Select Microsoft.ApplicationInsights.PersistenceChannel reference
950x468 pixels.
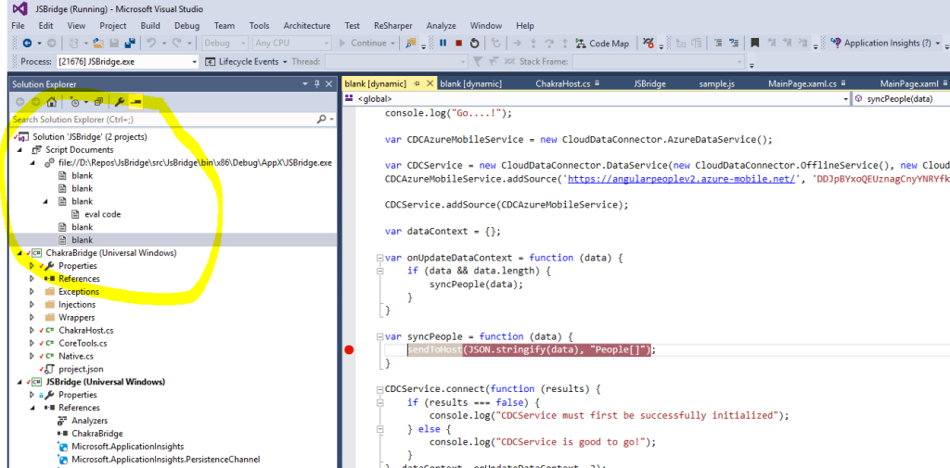tap(165, 459)
